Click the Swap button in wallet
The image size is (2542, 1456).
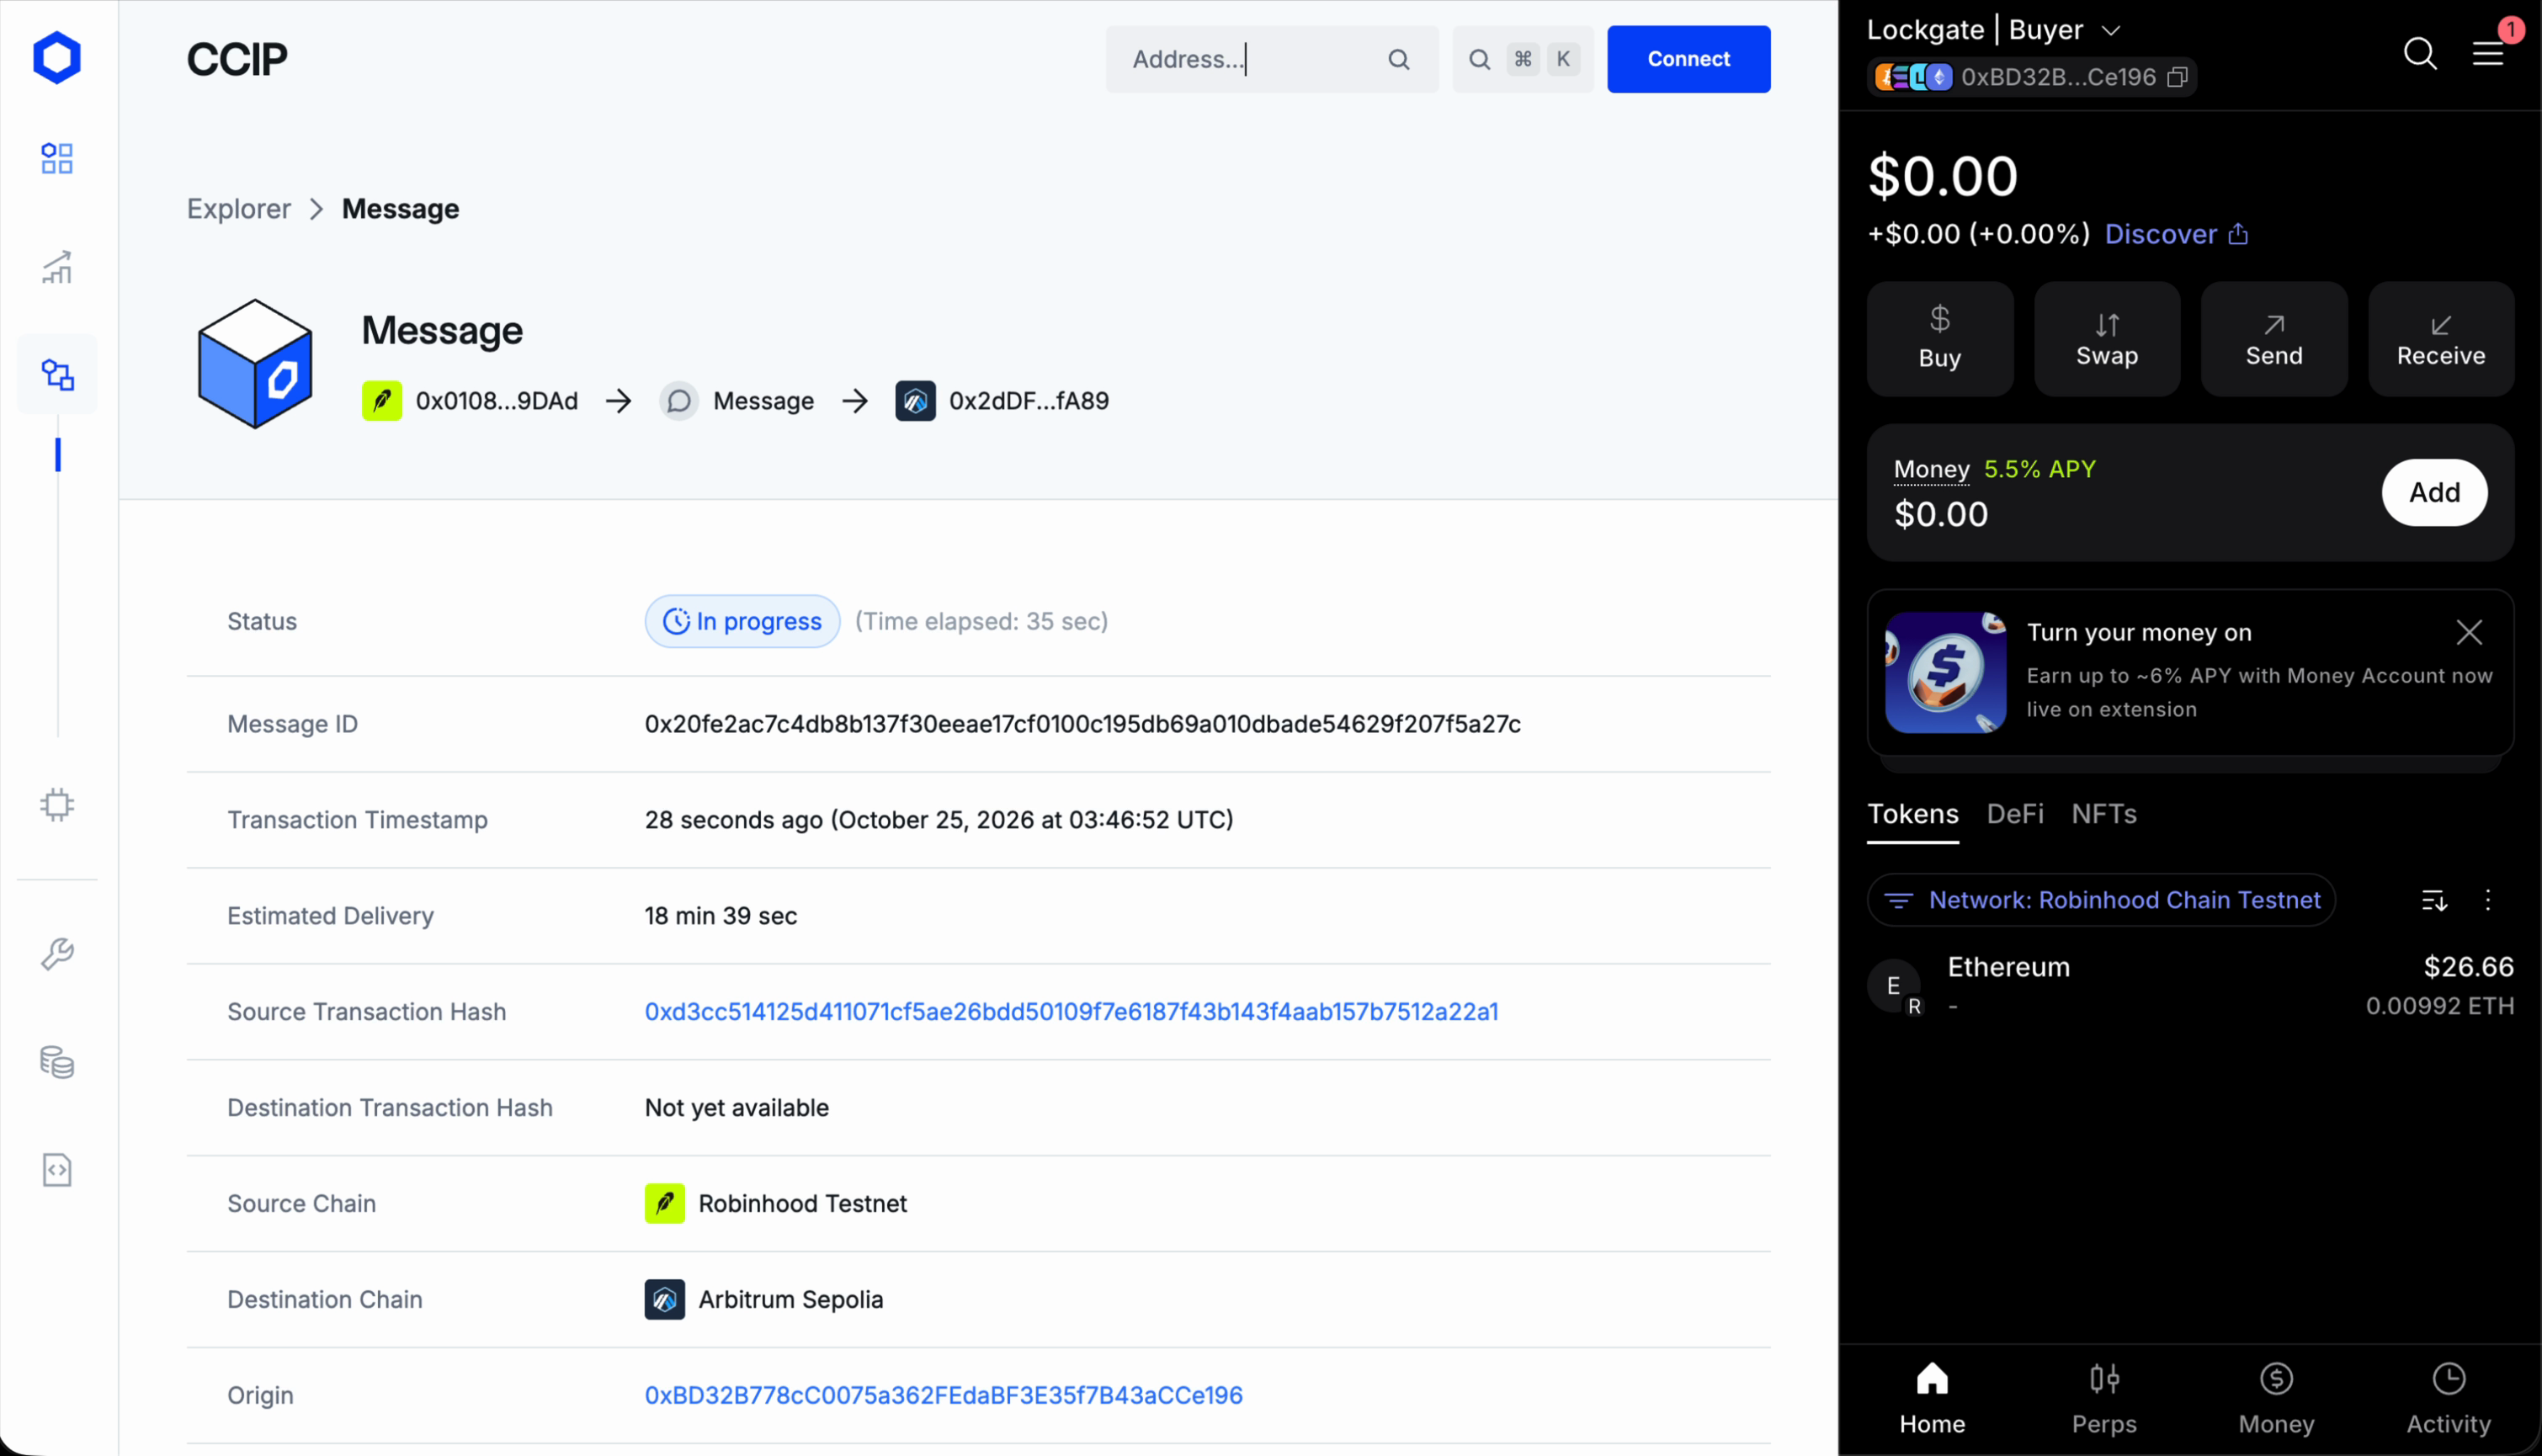pyautogui.click(x=2106, y=339)
